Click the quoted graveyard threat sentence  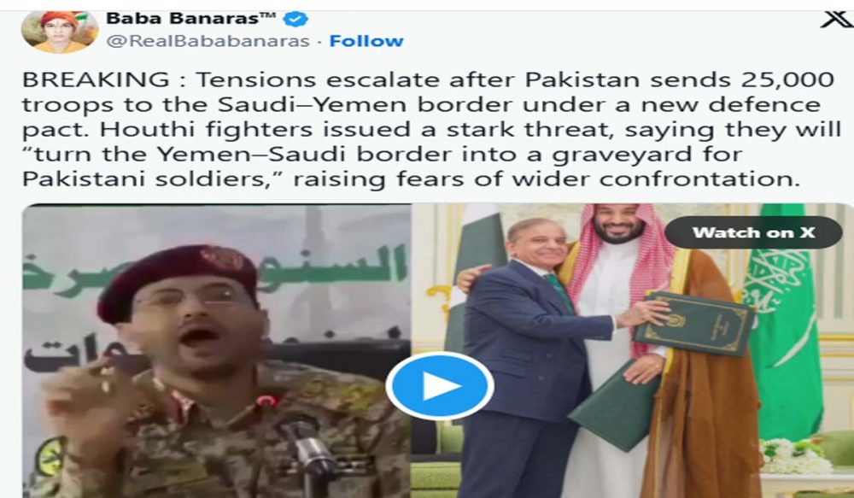[382, 167]
